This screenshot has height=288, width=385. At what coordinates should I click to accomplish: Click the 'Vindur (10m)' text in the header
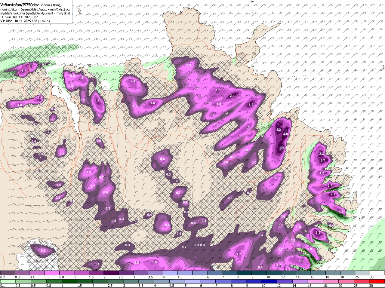(51, 5)
